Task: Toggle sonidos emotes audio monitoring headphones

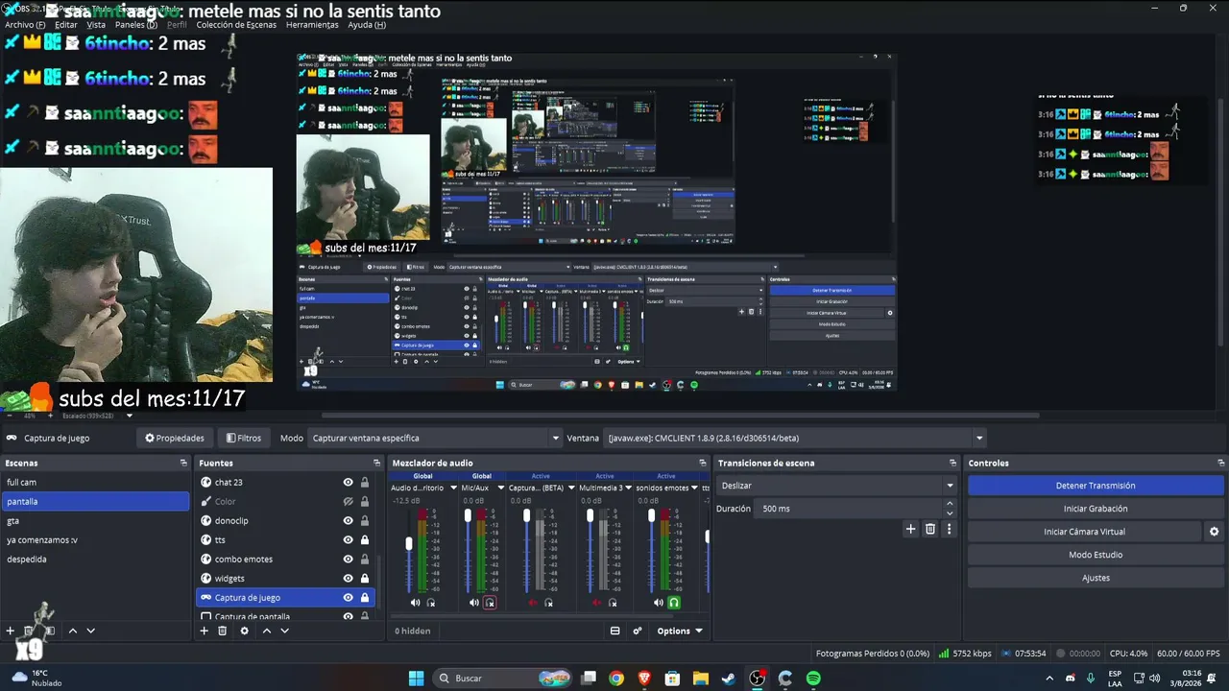Action: tap(674, 603)
